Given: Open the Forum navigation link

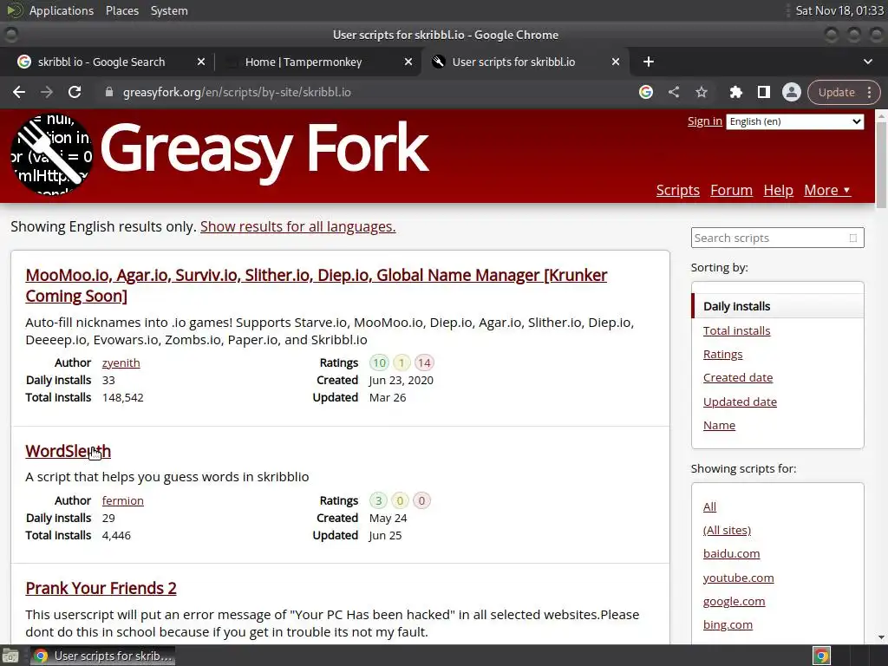Looking at the screenshot, I should point(731,190).
